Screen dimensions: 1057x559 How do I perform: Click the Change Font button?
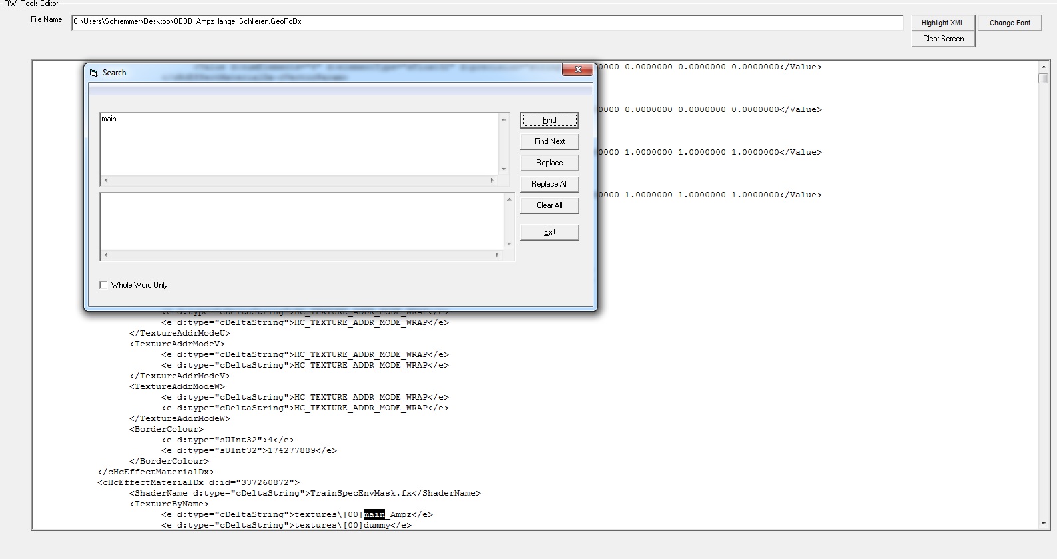pos(1010,23)
